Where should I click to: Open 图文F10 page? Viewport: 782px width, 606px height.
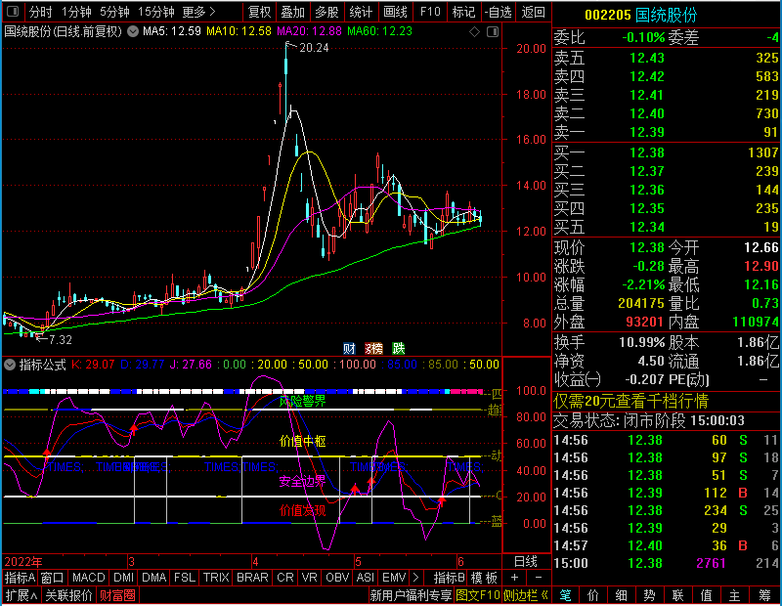478,595
